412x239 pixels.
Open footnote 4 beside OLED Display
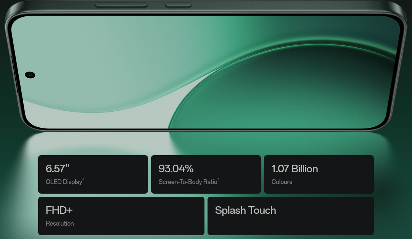83,180
